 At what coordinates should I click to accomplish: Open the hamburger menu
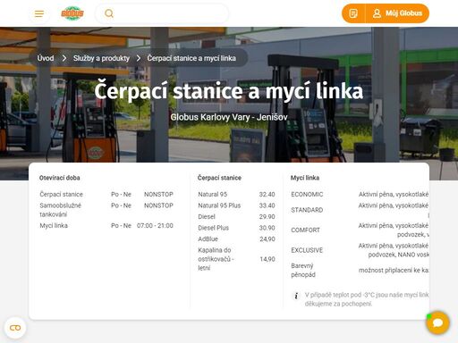pos(39,13)
